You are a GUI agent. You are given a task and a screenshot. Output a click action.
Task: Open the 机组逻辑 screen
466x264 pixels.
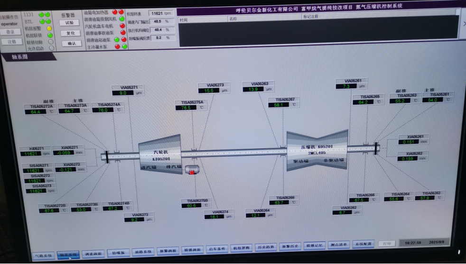pyautogui.click(x=242, y=248)
